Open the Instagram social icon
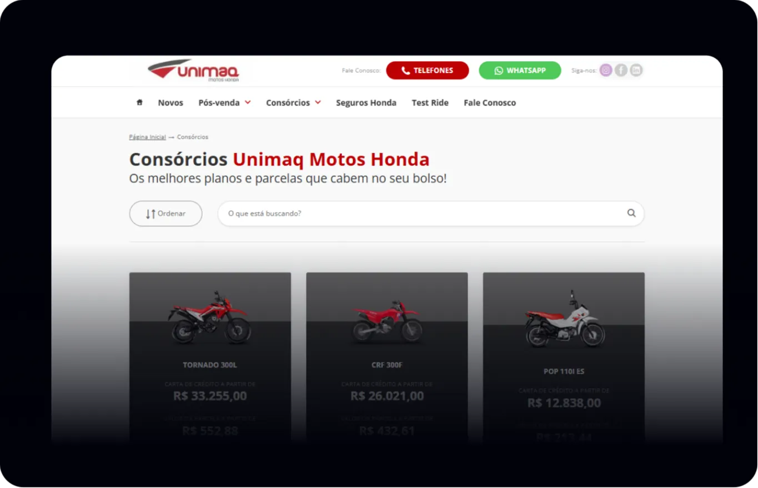Image resolution: width=758 pixels, height=488 pixels. point(606,70)
